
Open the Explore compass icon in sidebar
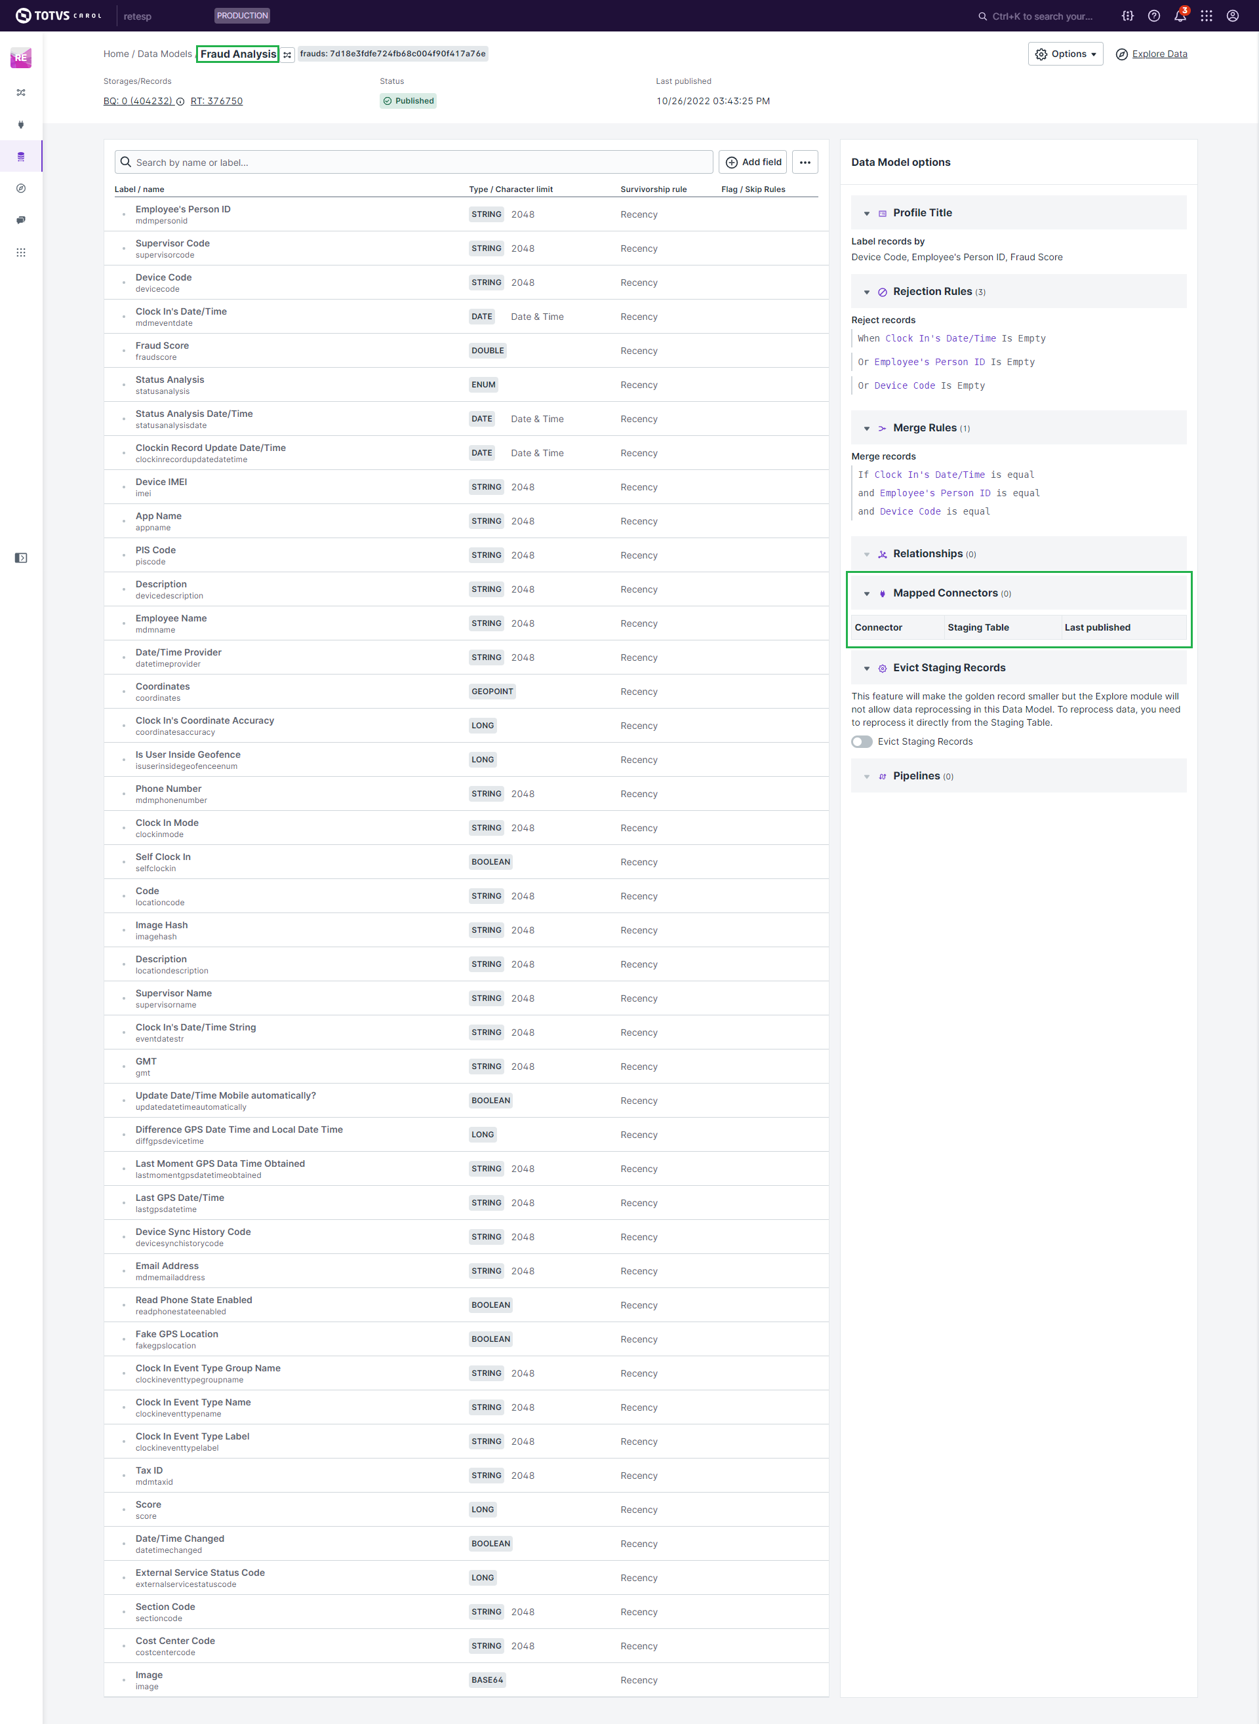pyautogui.click(x=20, y=188)
